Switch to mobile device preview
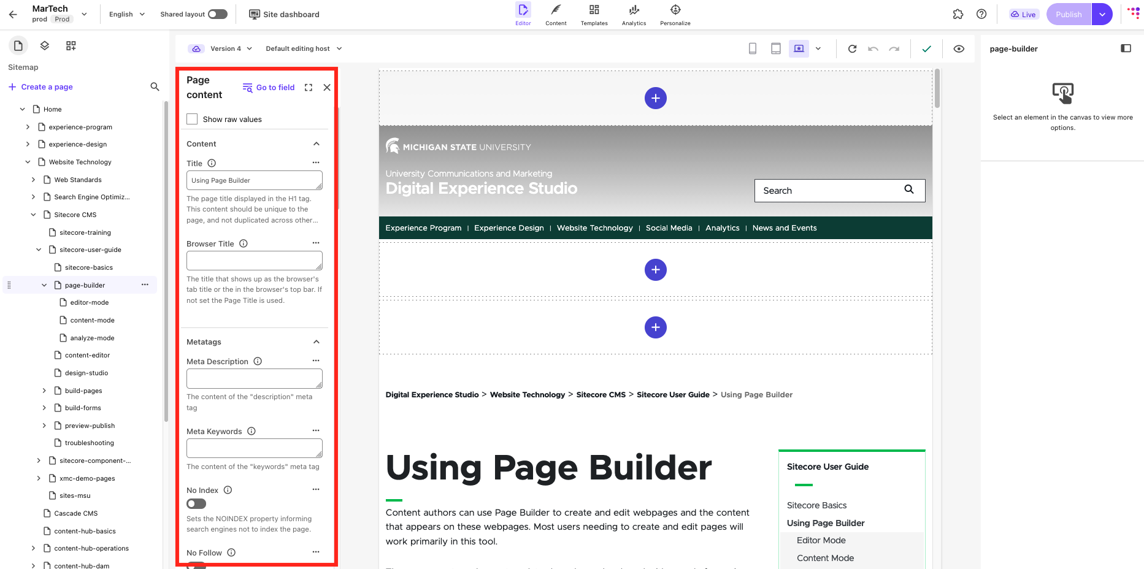Viewport: 1144px width, 569px height. pos(753,48)
